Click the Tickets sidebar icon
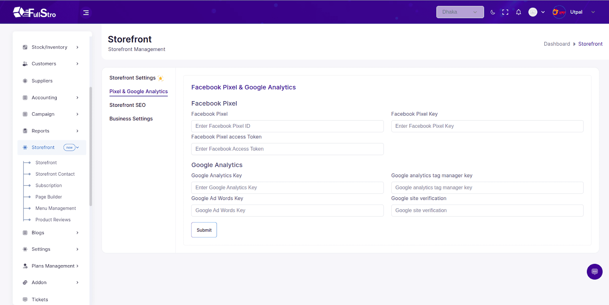Screen dimensions: 609x305 (x=25, y=300)
